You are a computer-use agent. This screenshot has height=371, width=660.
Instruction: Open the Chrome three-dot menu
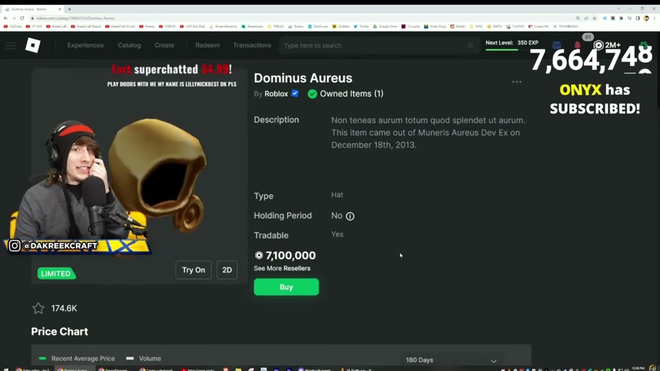(x=654, y=18)
